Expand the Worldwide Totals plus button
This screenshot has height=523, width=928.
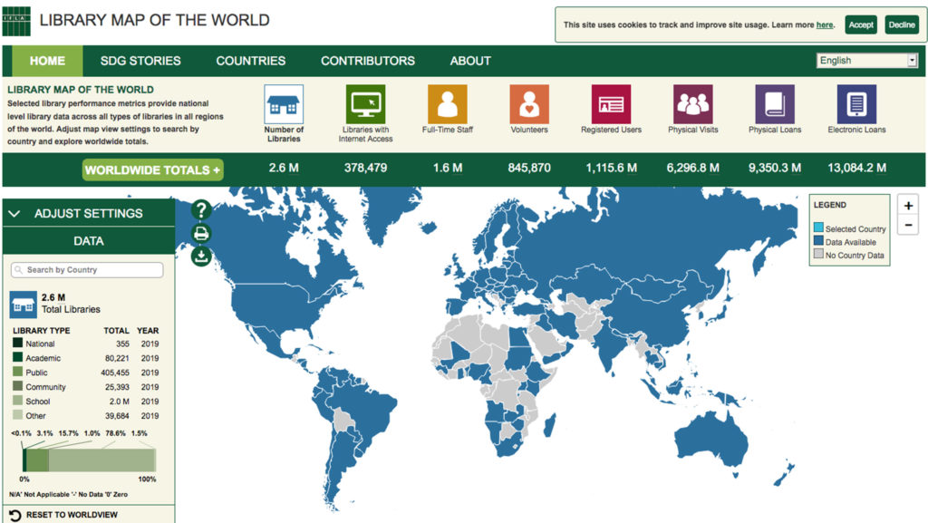point(152,170)
